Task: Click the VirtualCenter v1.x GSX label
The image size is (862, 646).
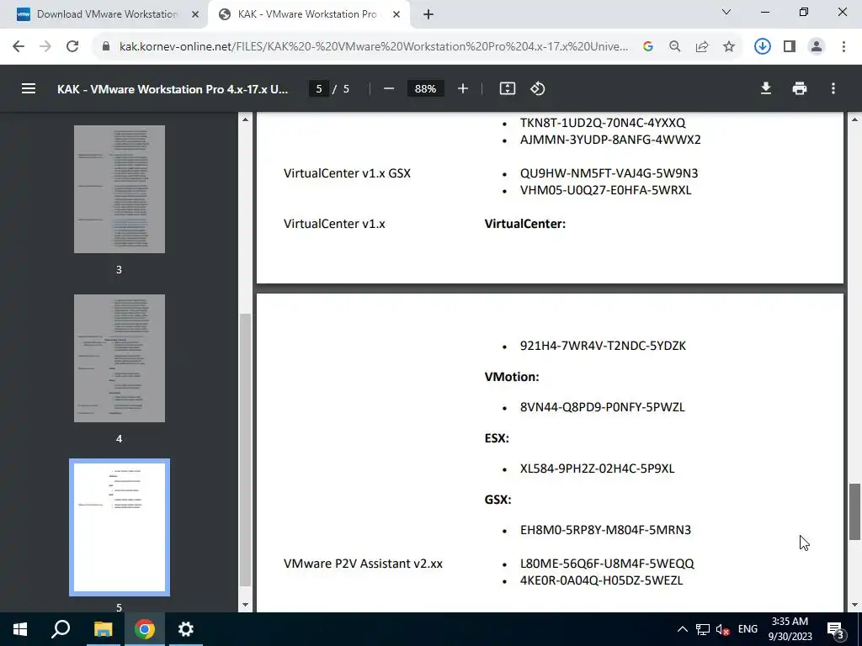Action: pyautogui.click(x=347, y=173)
